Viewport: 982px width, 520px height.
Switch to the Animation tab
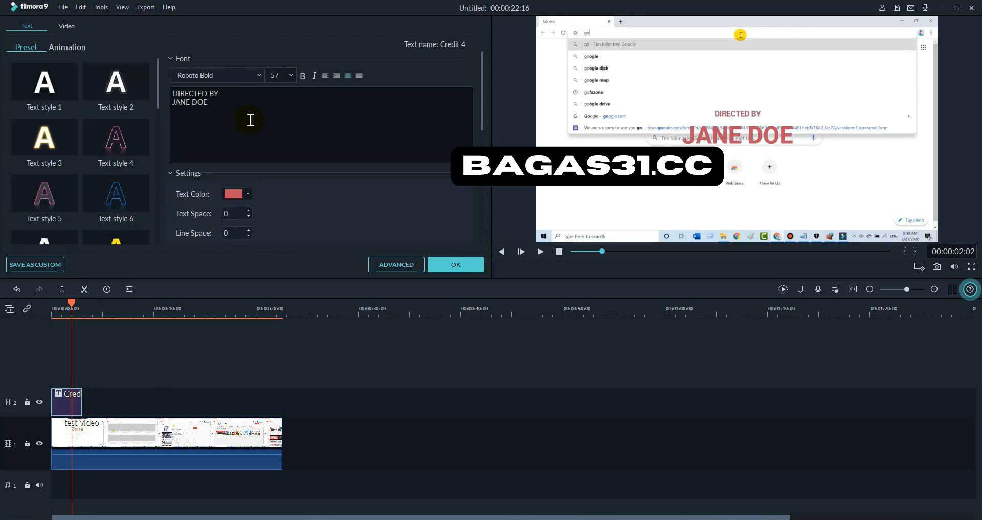point(67,47)
